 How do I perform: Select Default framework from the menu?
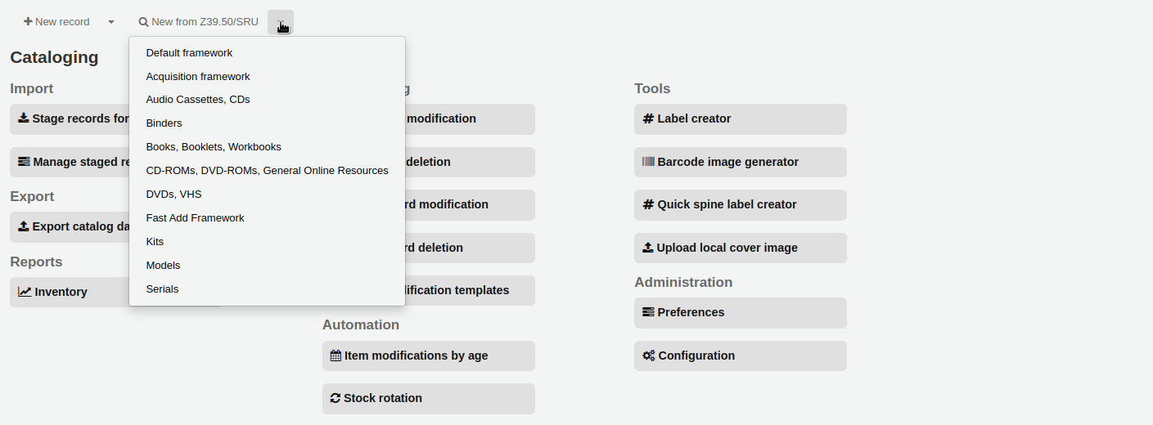click(189, 53)
